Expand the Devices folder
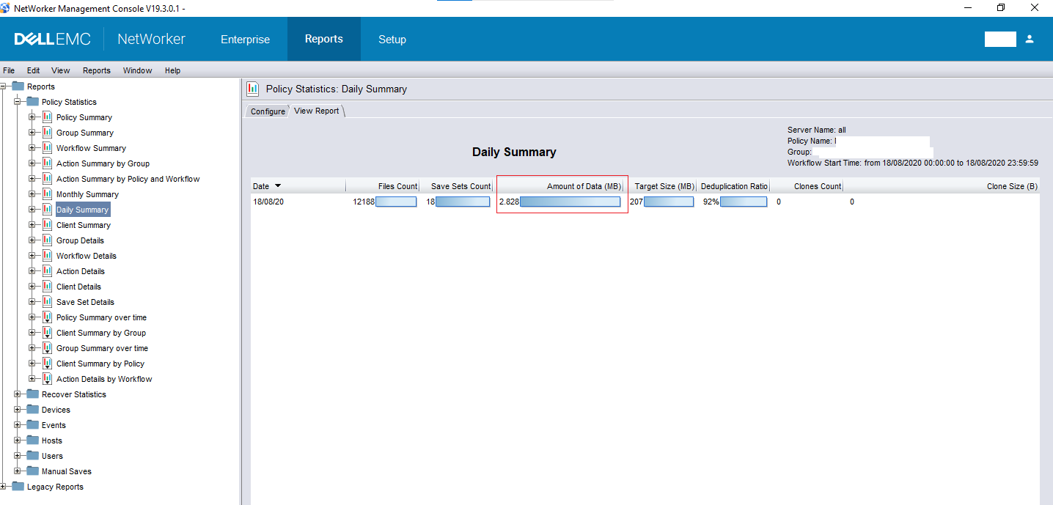 17,409
